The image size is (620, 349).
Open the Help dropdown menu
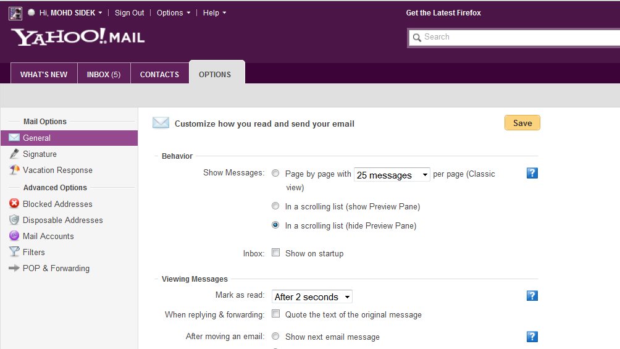(x=215, y=12)
